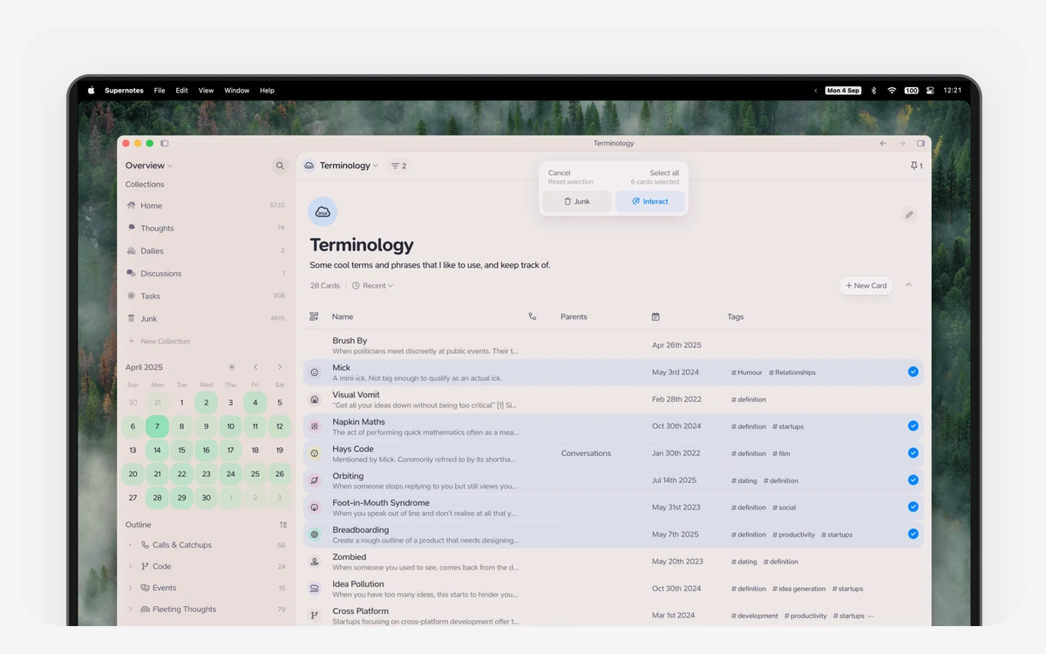The height and width of the screenshot is (654, 1046).
Task: Click the Napkin Maths card icon
Action: pyautogui.click(x=315, y=426)
